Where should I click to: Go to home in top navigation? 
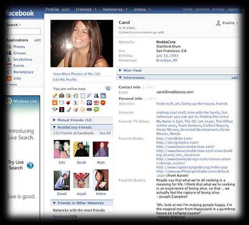click(x=188, y=9)
